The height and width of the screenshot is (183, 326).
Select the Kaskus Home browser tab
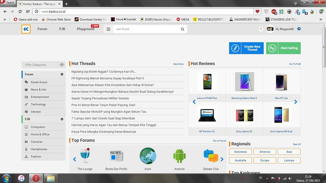point(40,4)
